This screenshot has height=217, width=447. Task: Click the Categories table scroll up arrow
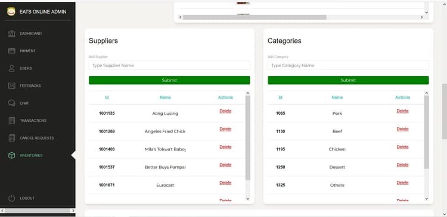pyautogui.click(x=427, y=93)
